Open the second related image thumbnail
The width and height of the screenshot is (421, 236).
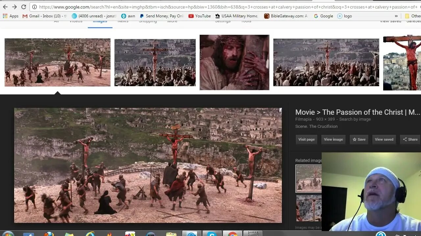pos(309,208)
